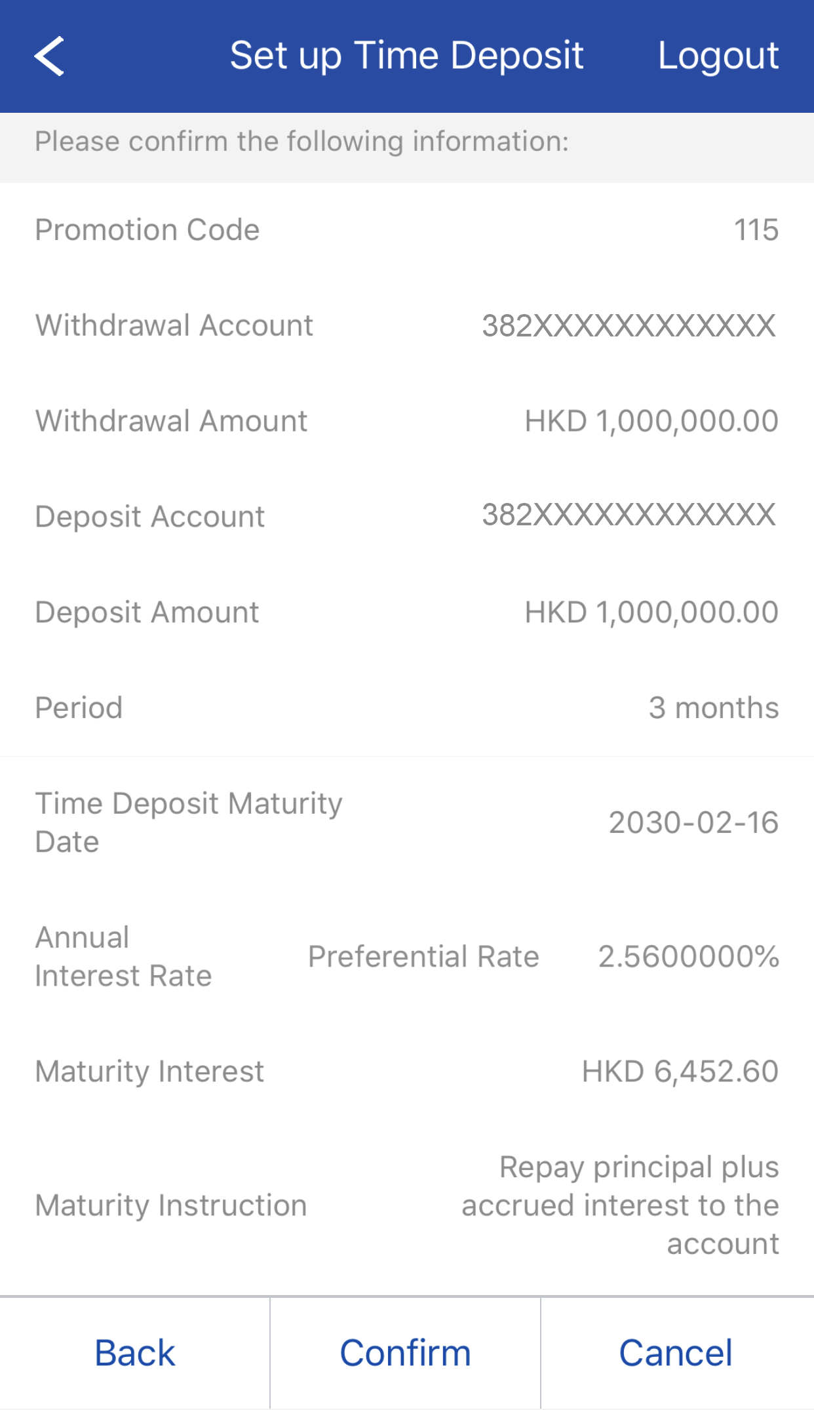This screenshot has width=814, height=1410.
Task: Tap the Confirm button
Action: pyautogui.click(x=405, y=1353)
